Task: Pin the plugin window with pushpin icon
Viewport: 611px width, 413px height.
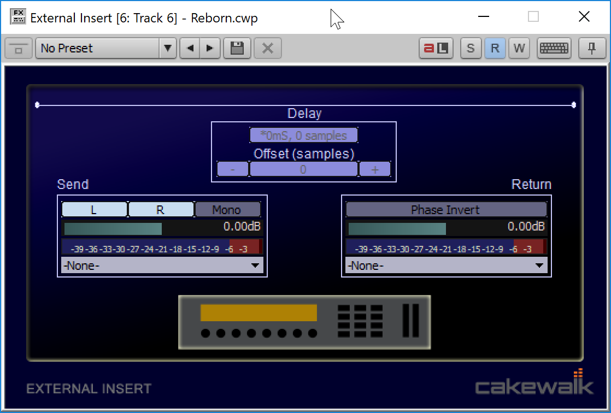Action: point(591,48)
